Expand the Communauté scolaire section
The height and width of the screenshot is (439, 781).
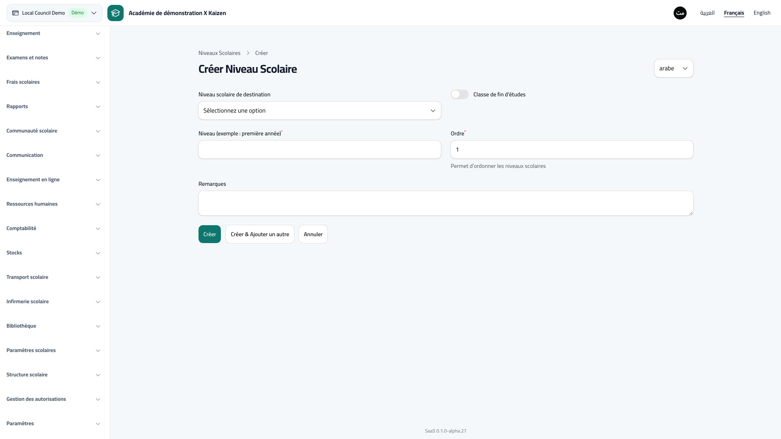(x=54, y=131)
